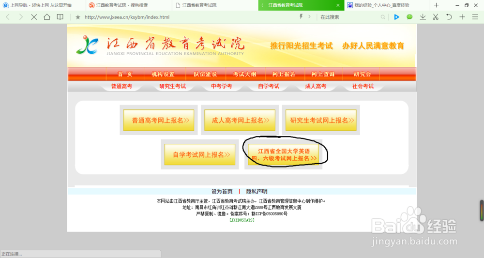Stop page loading with the X button

(x=34, y=17)
